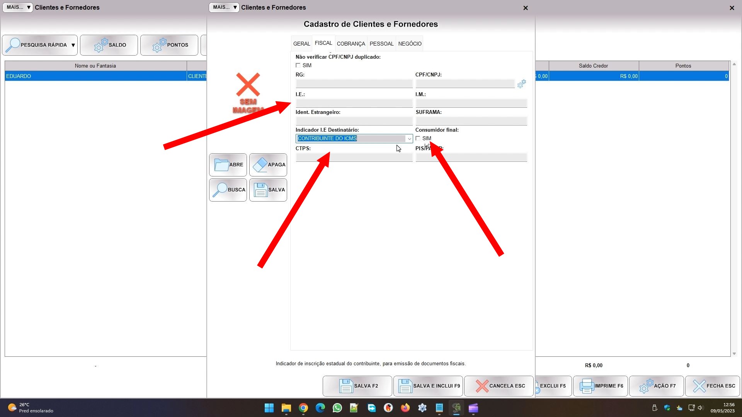Click the ABRE folder button

click(x=228, y=165)
